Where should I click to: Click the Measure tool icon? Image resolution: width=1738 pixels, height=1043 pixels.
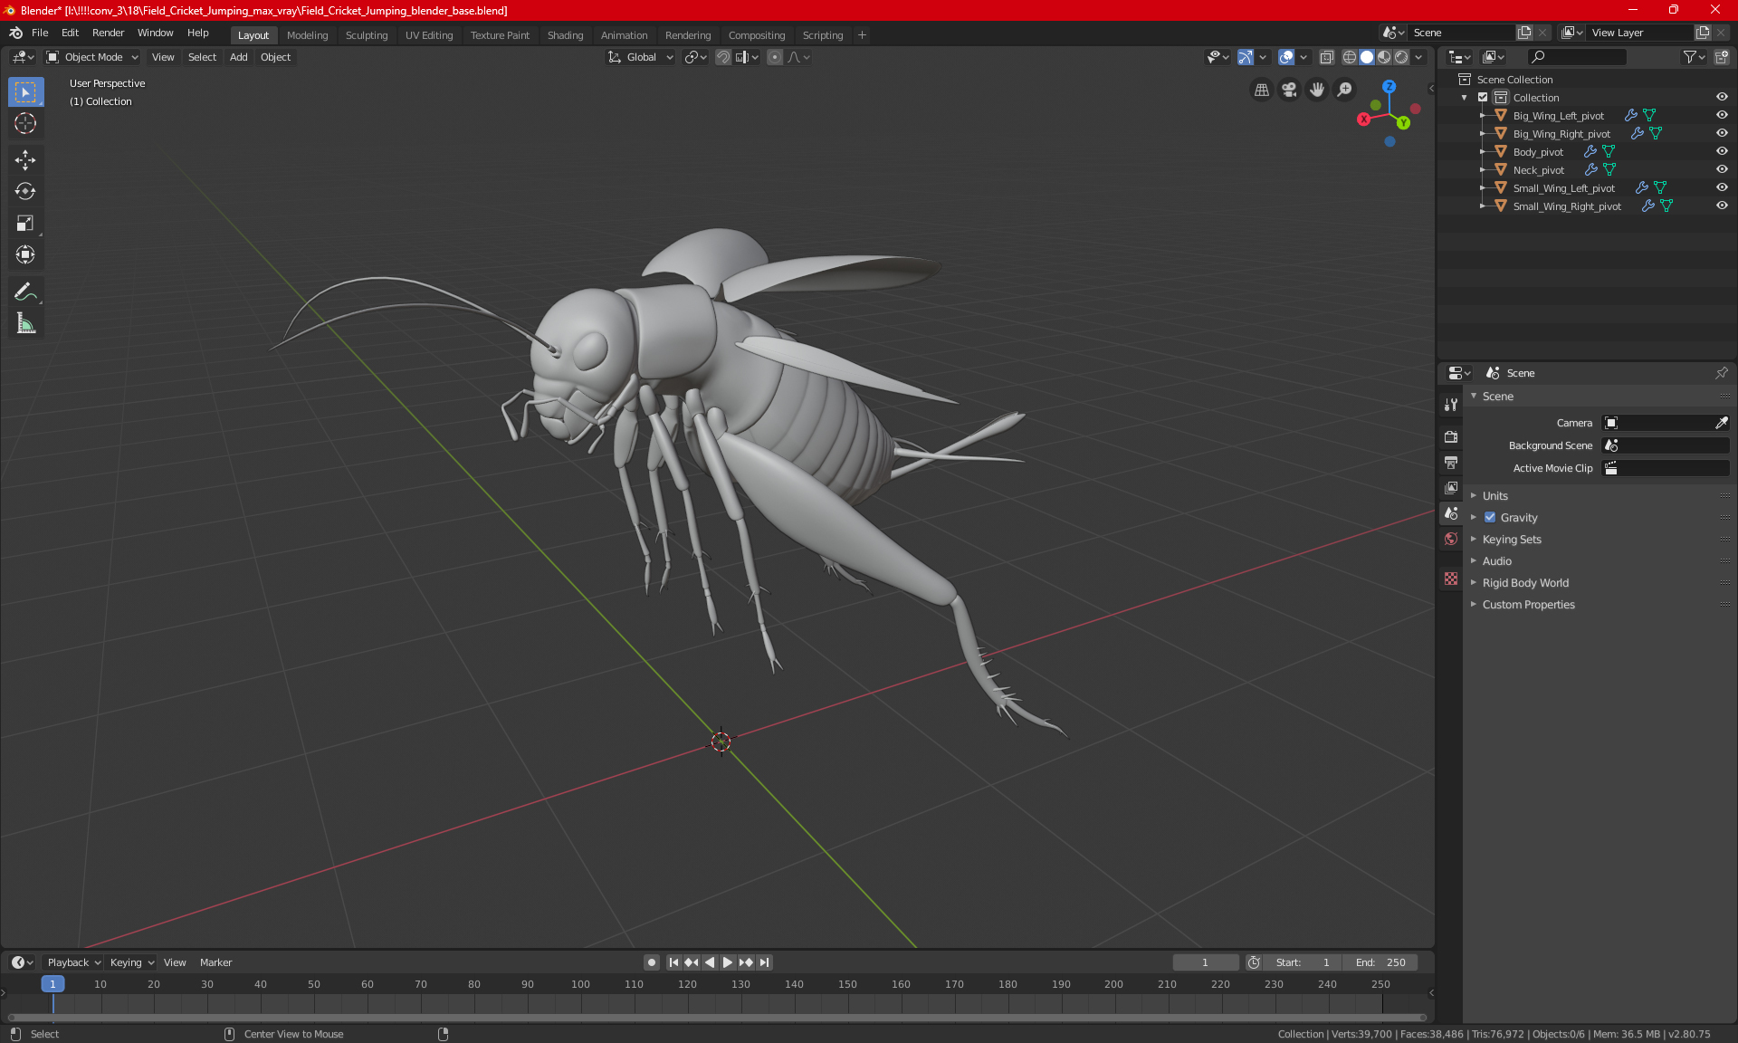pyautogui.click(x=24, y=324)
